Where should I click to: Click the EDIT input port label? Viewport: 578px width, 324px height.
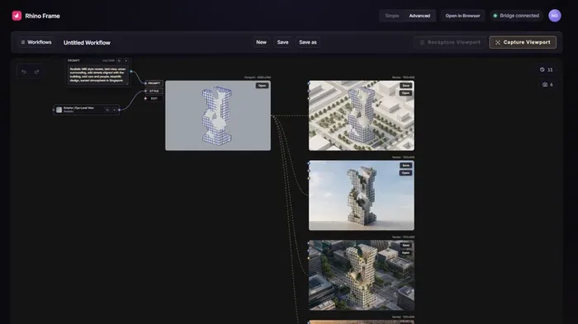[154, 99]
